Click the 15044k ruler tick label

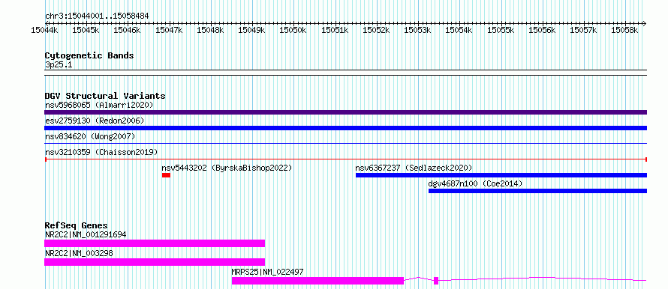[44, 30]
